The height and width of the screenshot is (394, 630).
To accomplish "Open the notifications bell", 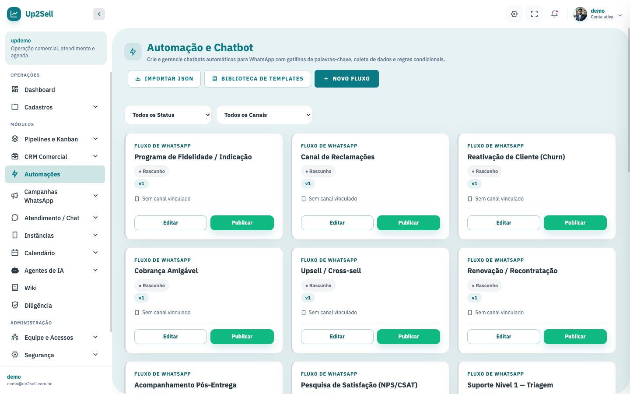I will tap(554, 14).
